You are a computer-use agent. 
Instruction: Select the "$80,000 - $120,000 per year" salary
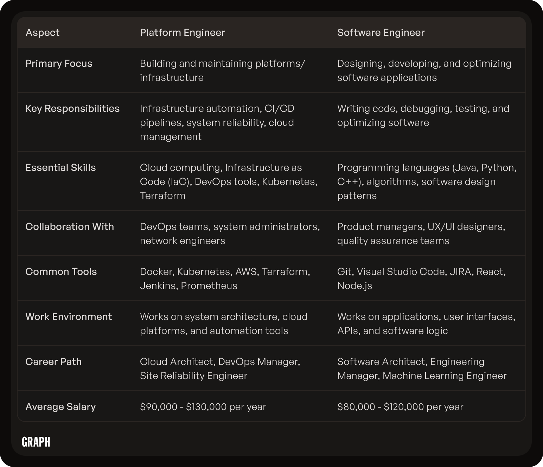tap(400, 407)
